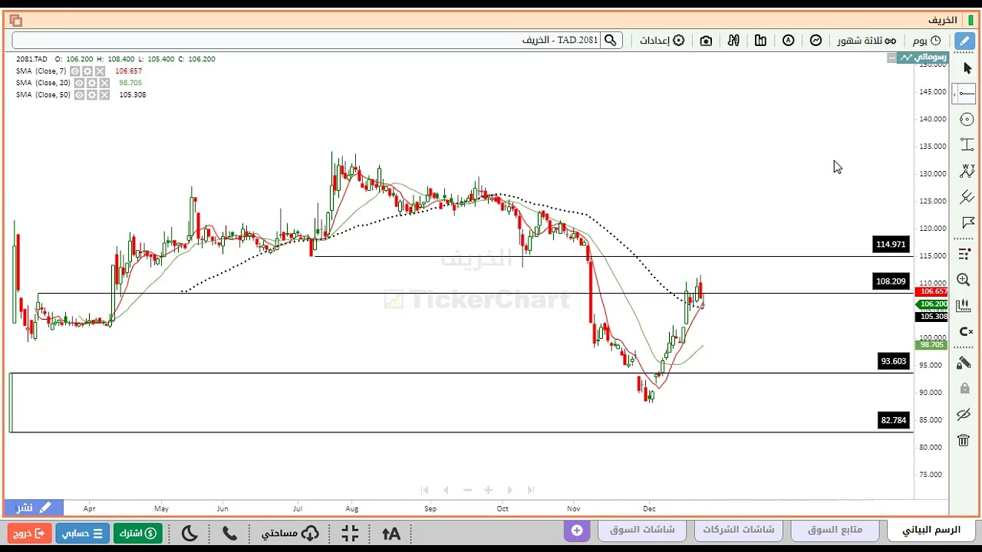This screenshot has width=982, height=552.
Task: Click the chart pan right arrow
Action: pos(509,490)
